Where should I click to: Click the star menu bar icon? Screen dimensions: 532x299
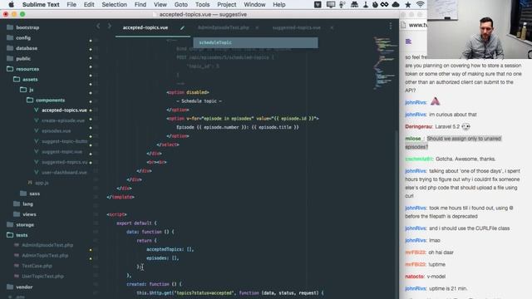click(408, 4)
